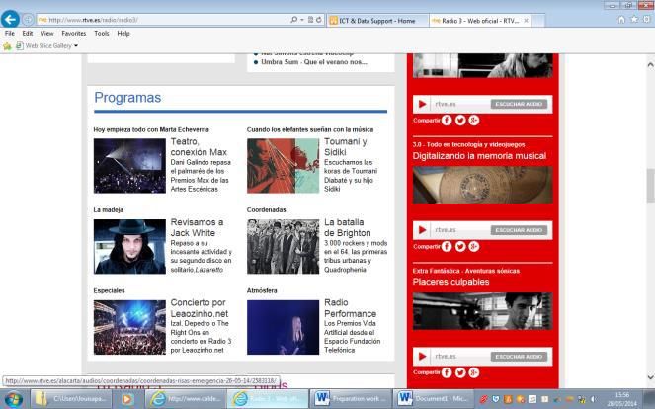This screenshot has width=655, height=409.
Task: Click the taskbar clock showing 15:56
Action: click(x=622, y=399)
